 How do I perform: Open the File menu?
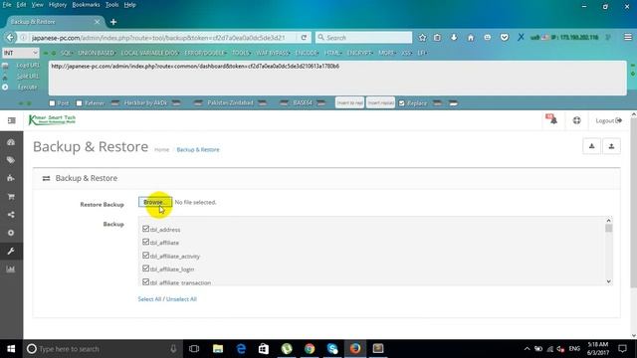pos(7,5)
